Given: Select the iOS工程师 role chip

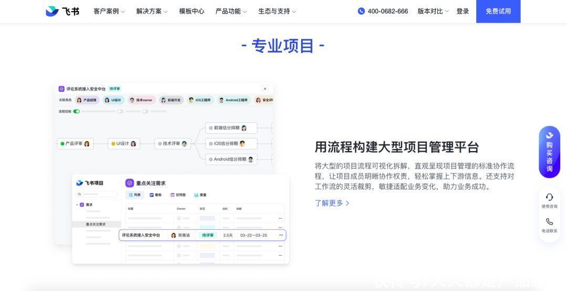Looking at the screenshot, I should coord(200,100).
